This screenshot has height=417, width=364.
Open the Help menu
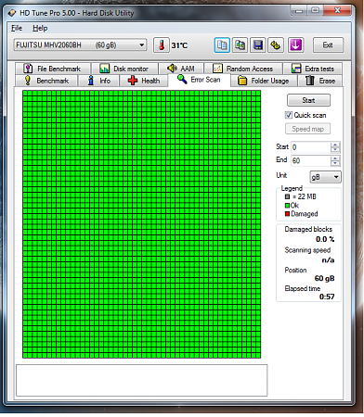(x=40, y=28)
